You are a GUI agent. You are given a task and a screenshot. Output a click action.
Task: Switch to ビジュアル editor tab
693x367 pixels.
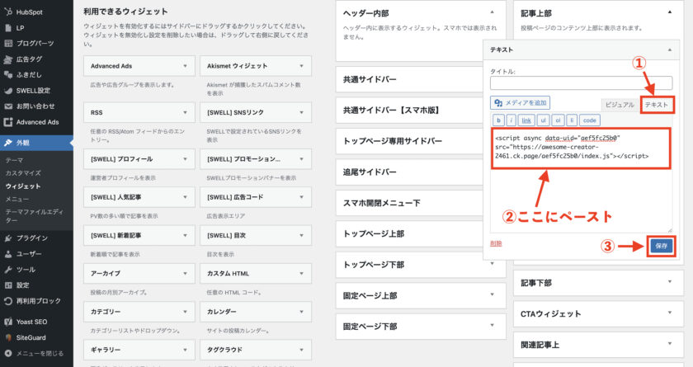pos(620,105)
